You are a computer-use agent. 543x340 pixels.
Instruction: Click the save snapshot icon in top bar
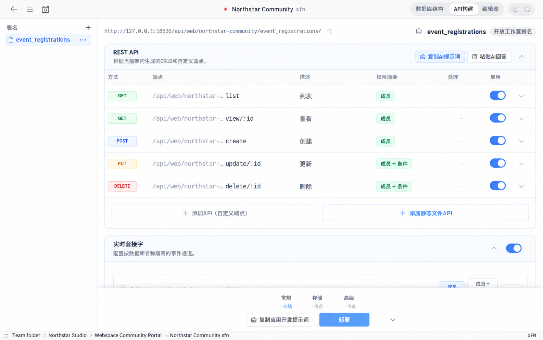pyautogui.click(x=46, y=9)
